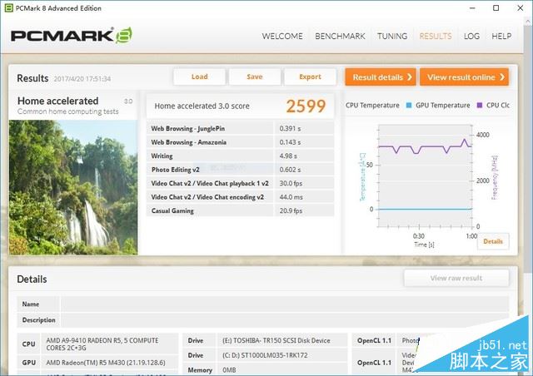This screenshot has width=533, height=376.
Task: Select Video Chat encoding v2 row
Action: click(241, 197)
